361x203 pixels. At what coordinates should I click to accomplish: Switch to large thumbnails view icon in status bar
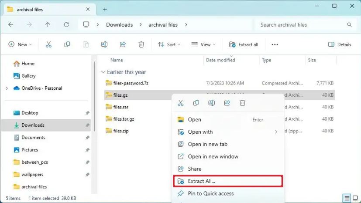click(355, 198)
